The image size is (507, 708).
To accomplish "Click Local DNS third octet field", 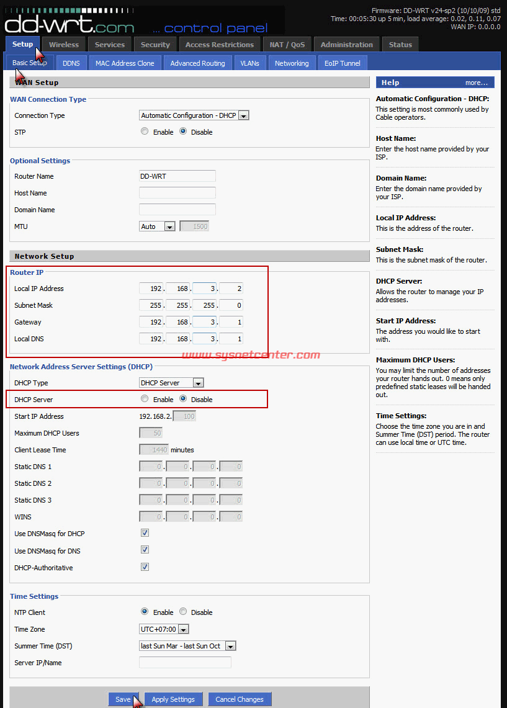I will point(205,339).
